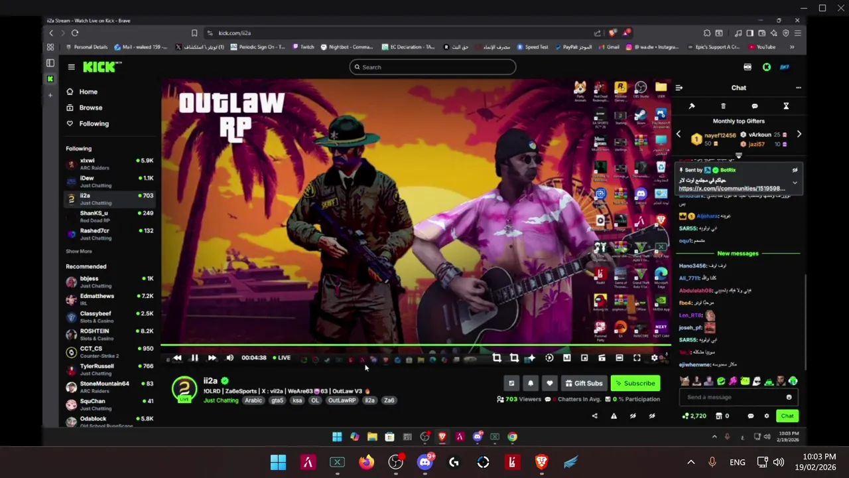The height and width of the screenshot is (478, 849).
Task: Click the hourglass icon in chat toolbar
Action: [786, 106]
